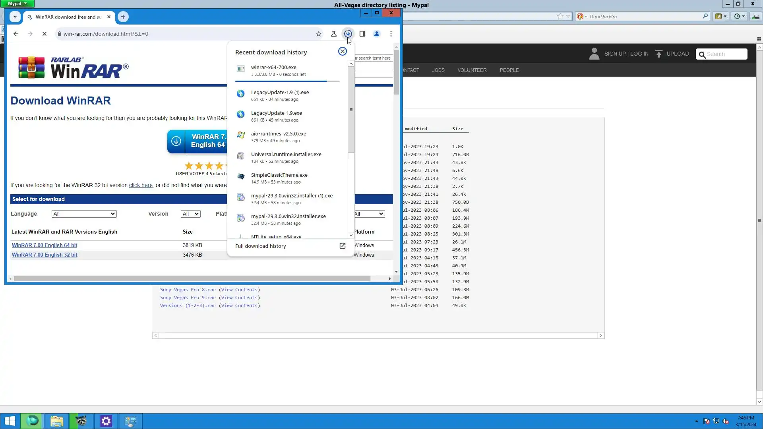Click the Chrome Labs flask icon

(x=333, y=34)
